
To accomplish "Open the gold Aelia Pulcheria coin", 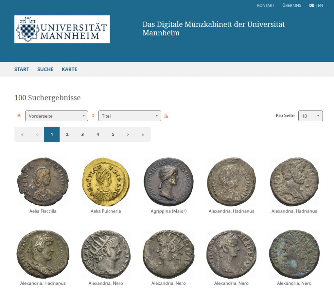I will tap(106, 182).
